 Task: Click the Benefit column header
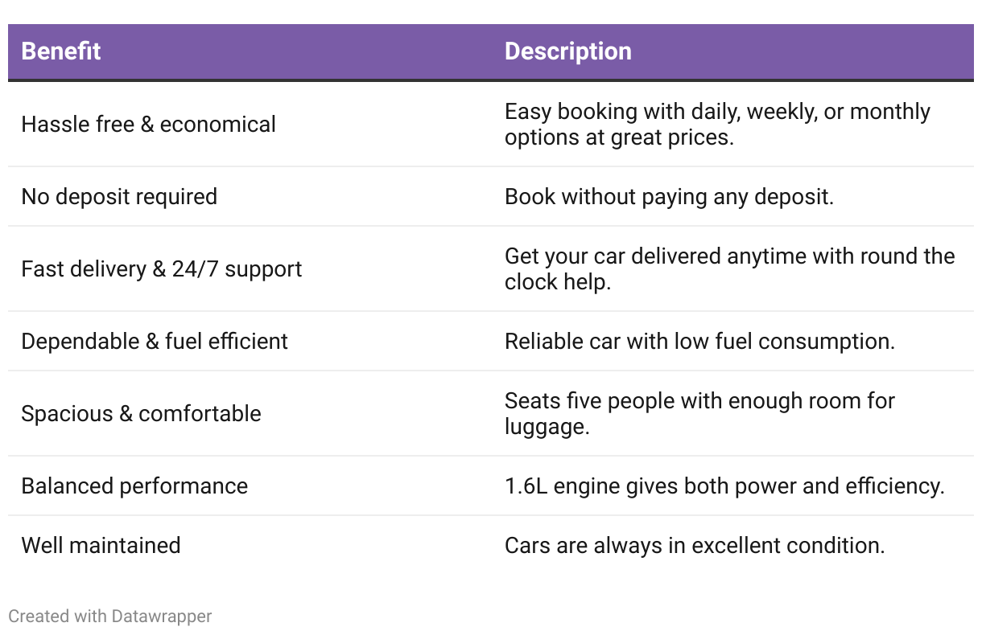(x=61, y=51)
